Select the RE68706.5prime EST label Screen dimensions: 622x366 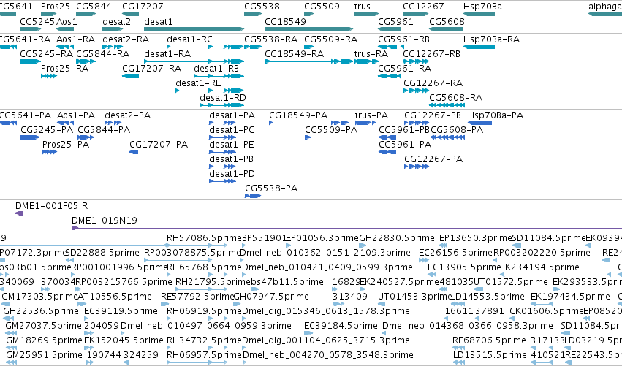click(489, 340)
